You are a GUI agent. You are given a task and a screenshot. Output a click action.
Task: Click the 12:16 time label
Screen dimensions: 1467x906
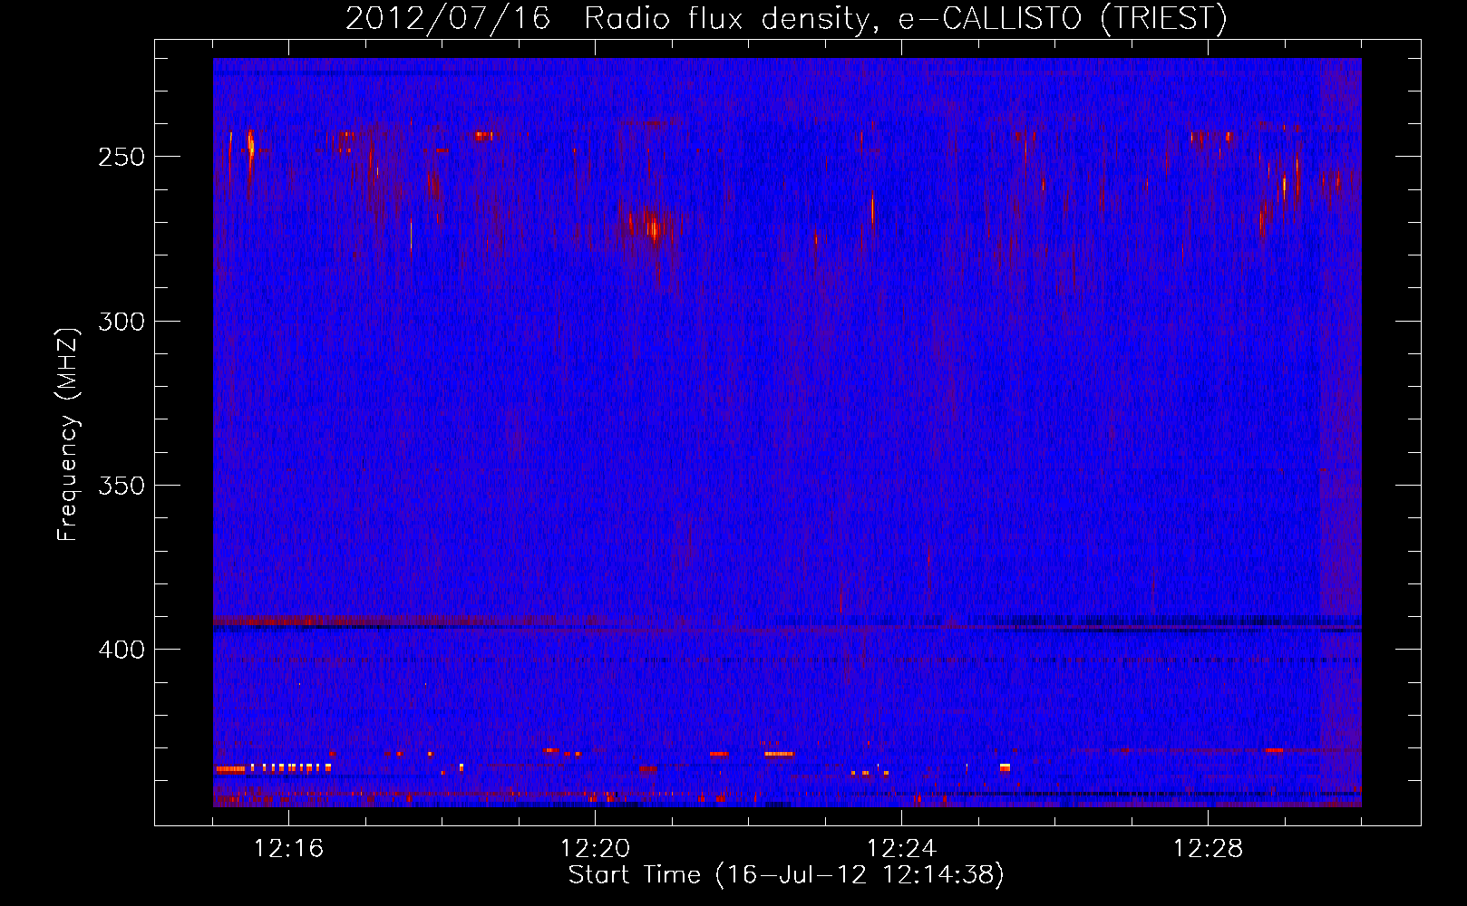[x=288, y=849]
